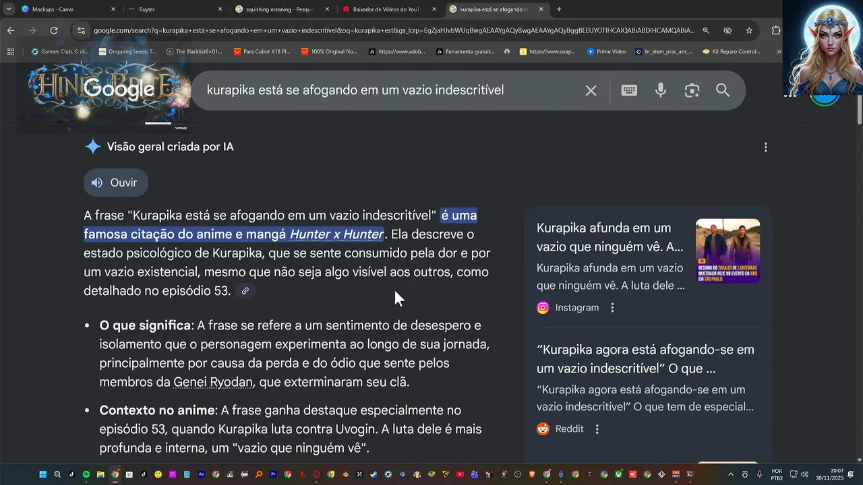Open the volume control in system tray
Screen dimensions: 863x485
(x=804, y=474)
